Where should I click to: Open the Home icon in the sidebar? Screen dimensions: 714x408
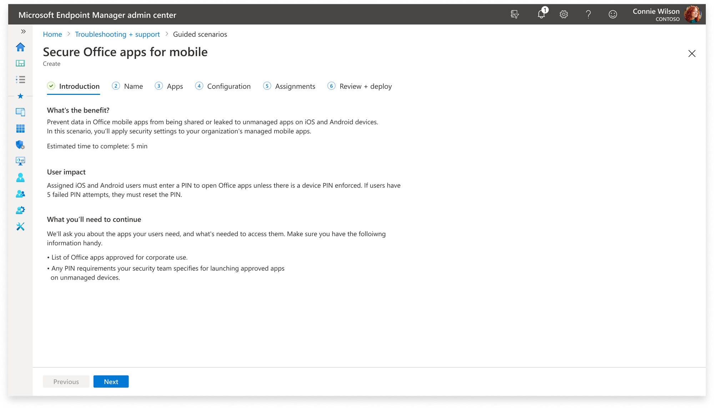point(20,47)
